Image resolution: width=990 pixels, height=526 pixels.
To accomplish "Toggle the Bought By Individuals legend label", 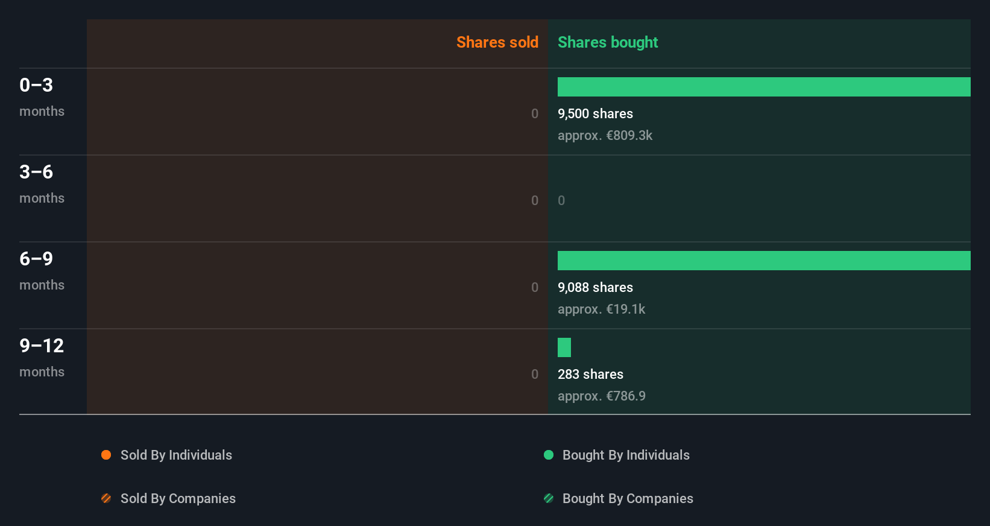I will point(626,455).
